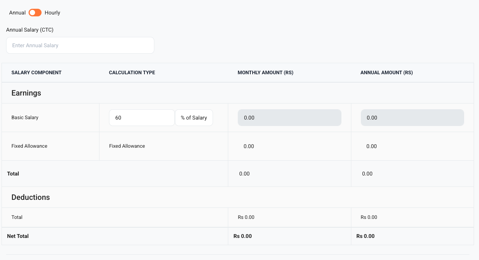
Task: Select the Fixed Allowance annual amount value
Action: point(371,146)
